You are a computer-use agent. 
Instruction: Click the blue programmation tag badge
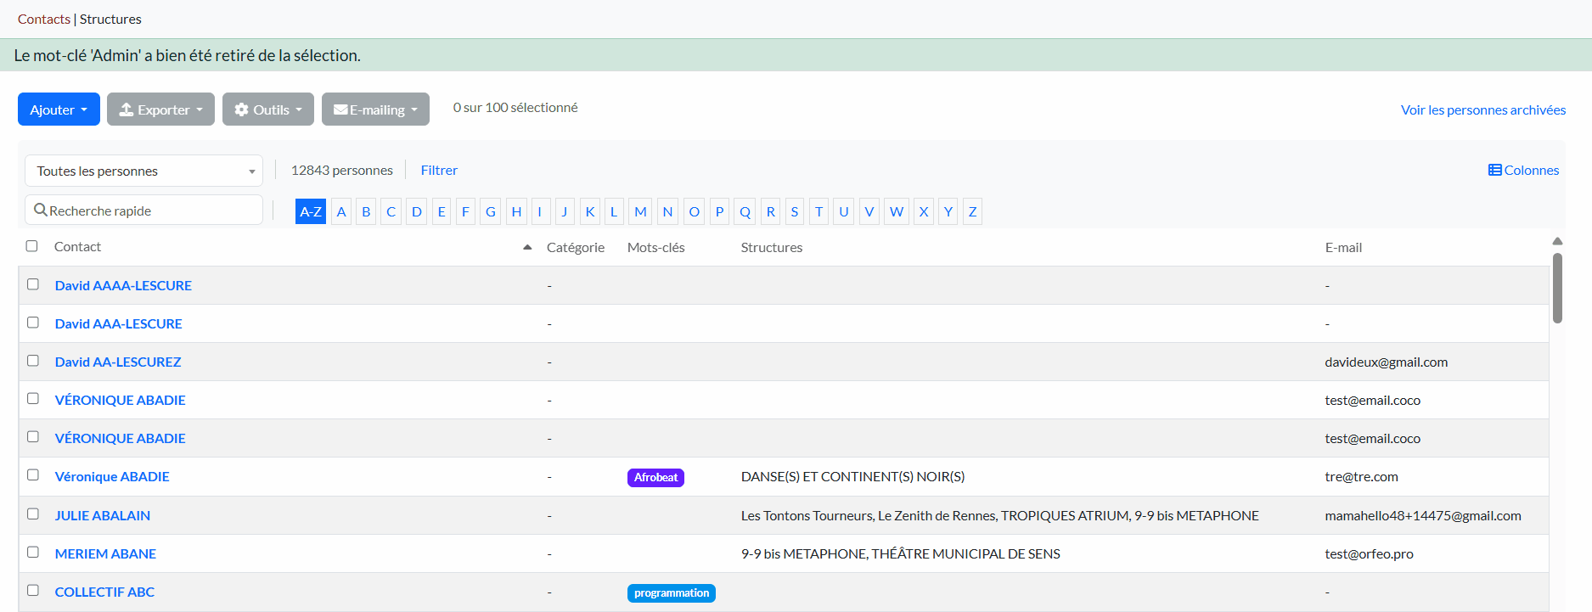pos(671,593)
